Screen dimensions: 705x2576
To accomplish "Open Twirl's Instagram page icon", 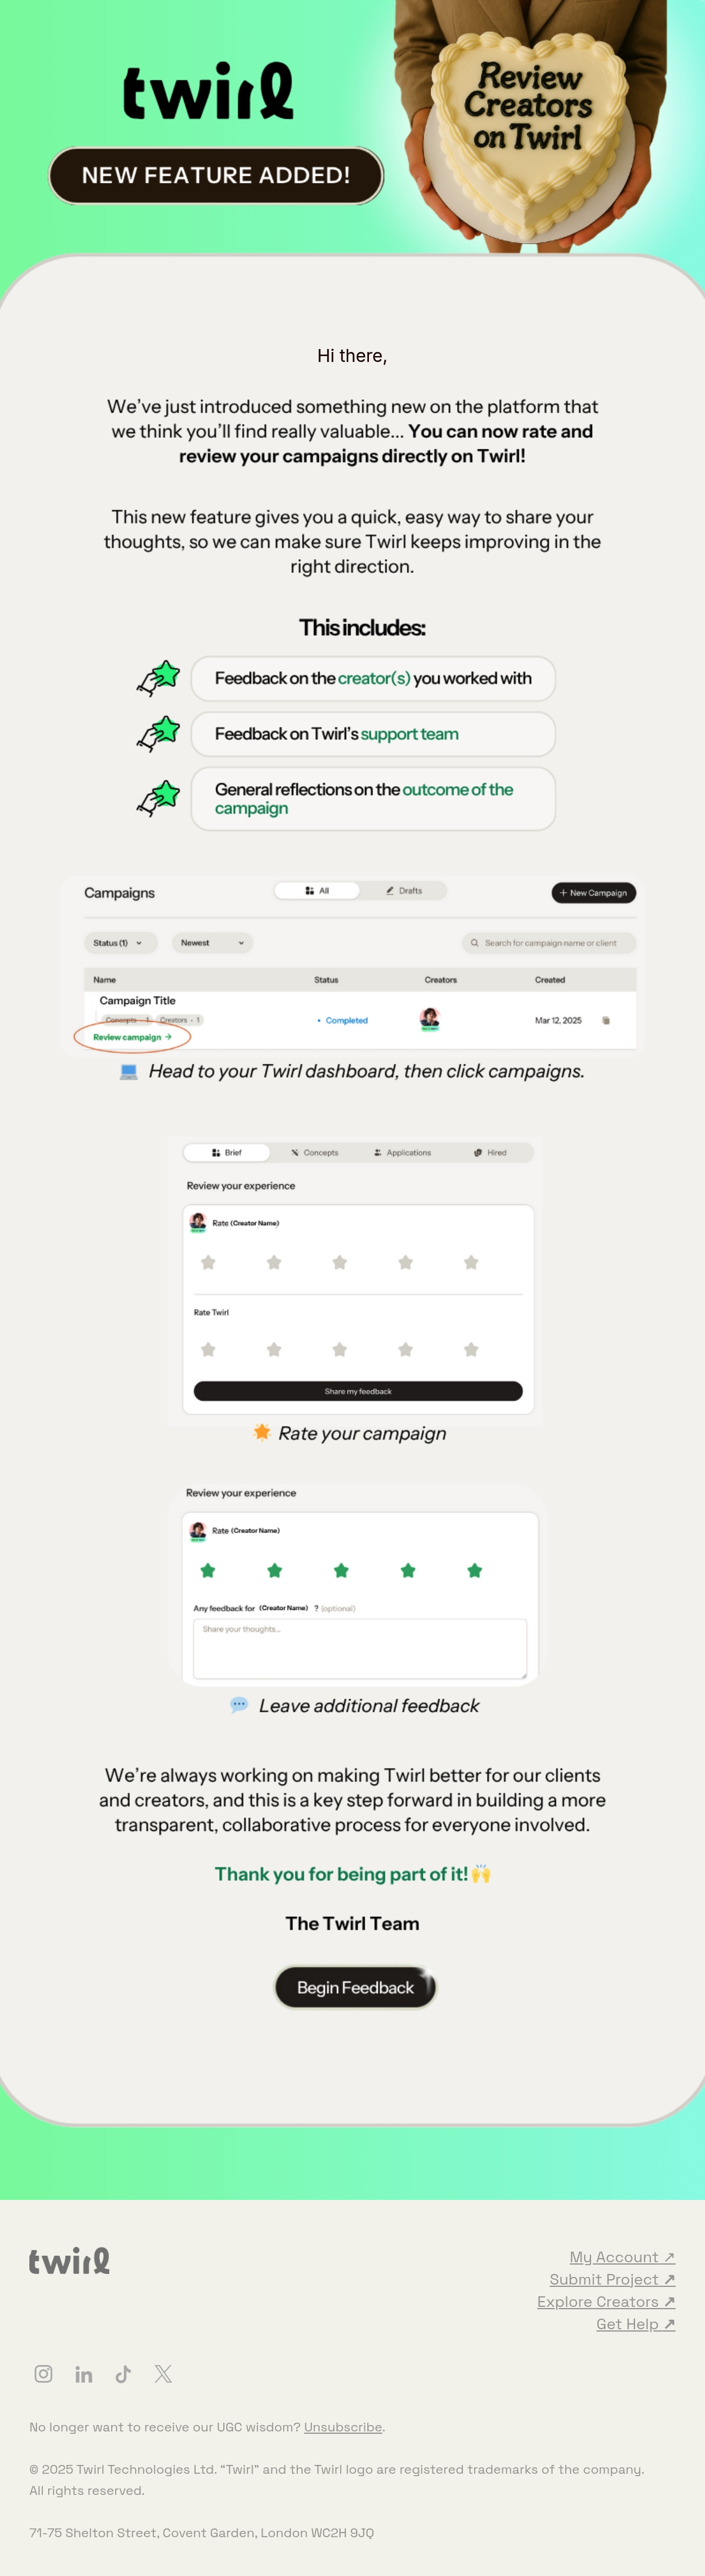I will coord(43,2373).
